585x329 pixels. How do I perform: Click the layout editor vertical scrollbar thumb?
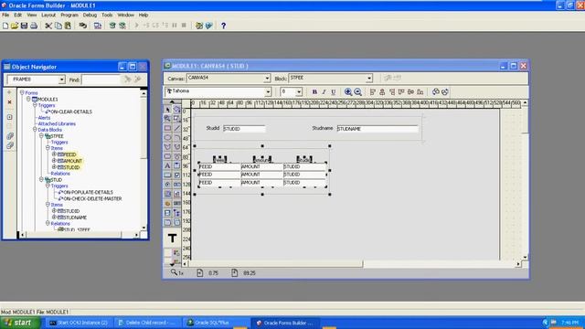[525, 120]
